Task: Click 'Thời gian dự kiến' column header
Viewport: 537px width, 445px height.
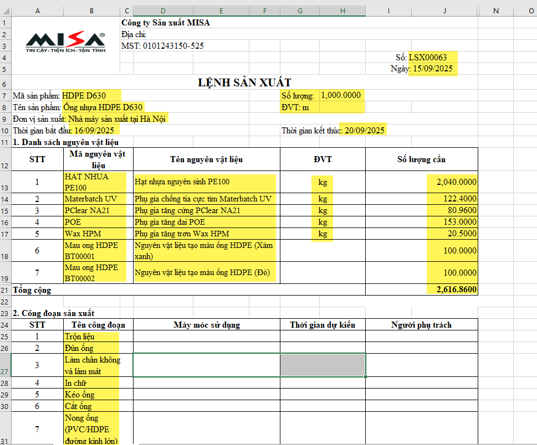Action: pyautogui.click(x=323, y=325)
